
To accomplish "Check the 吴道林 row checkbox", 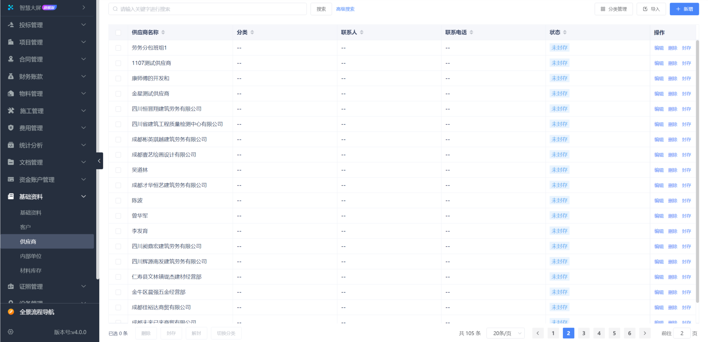I will click(x=118, y=170).
